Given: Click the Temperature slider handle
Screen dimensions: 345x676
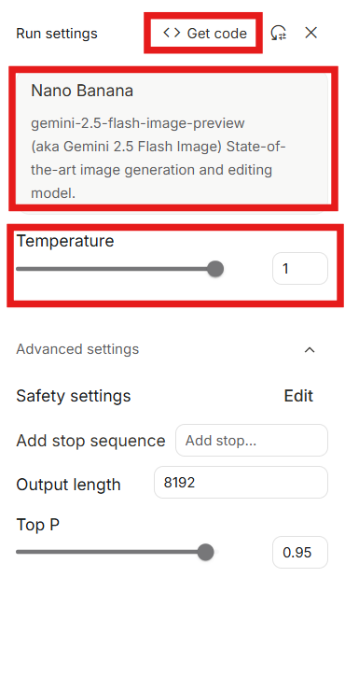Looking at the screenshot, I should 214,269.
